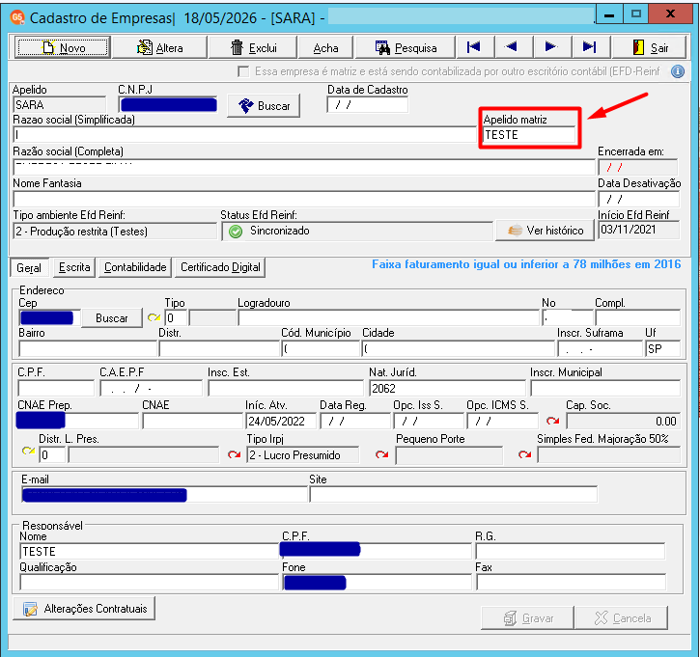Open Pesquisa binoculars search button
This screenshot has height=657, width=700.
click(406, 47)
